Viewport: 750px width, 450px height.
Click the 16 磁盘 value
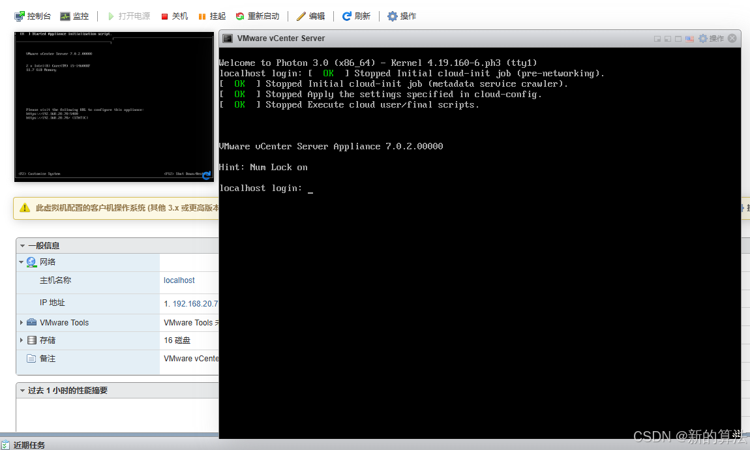177,340
